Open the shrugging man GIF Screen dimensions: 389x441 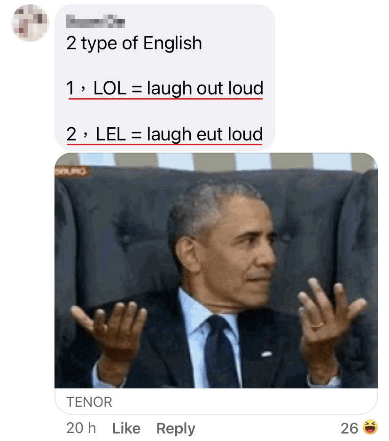click(x=216, y=270)
